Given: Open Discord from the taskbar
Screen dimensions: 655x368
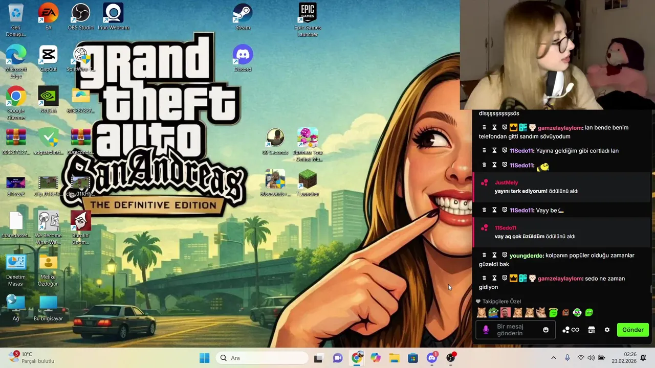Looking at the screenshot, I should pyautogui.click(x=432, y=358).
